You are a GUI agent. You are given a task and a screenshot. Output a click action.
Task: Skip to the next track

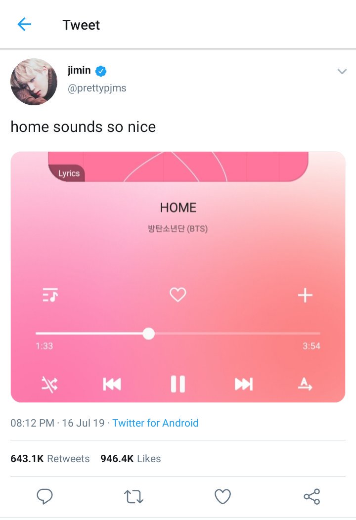[x=244, y=385]
